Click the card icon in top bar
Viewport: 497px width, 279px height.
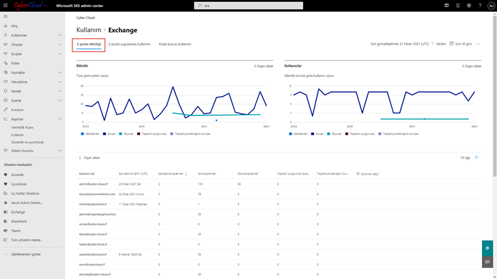[446, 5]
